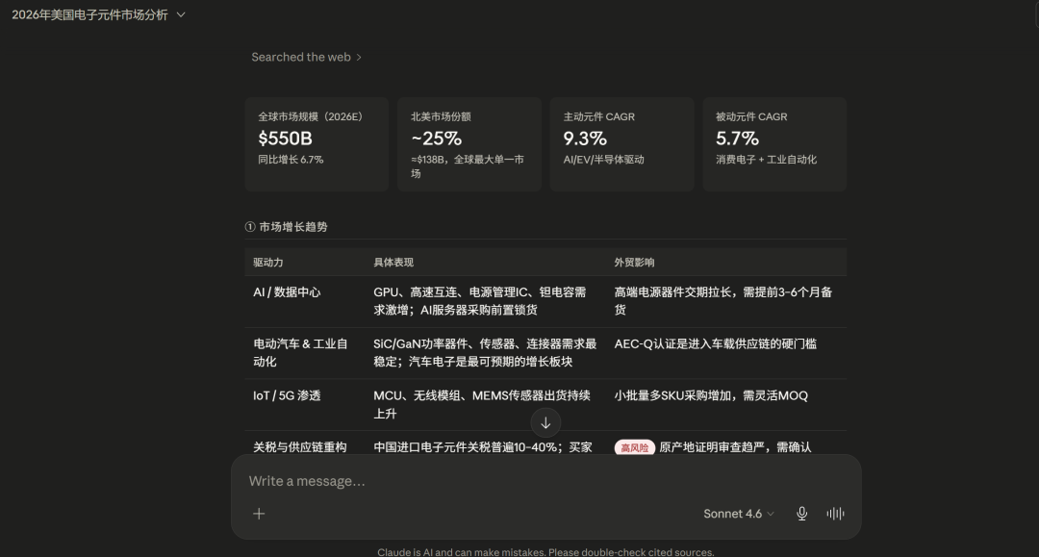Click the microphone dictation icon

[x=801, y=514]
